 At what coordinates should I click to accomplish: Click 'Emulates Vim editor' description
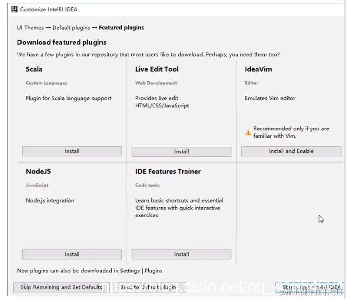(x=270, y=98)
